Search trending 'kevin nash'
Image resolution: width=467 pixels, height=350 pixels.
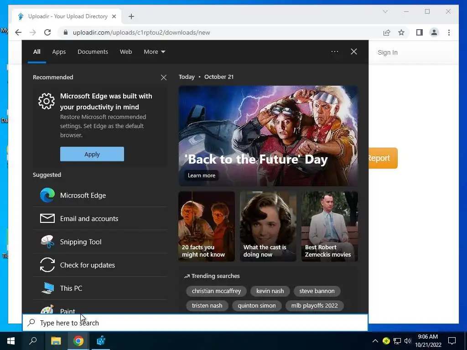coord(270,291)
